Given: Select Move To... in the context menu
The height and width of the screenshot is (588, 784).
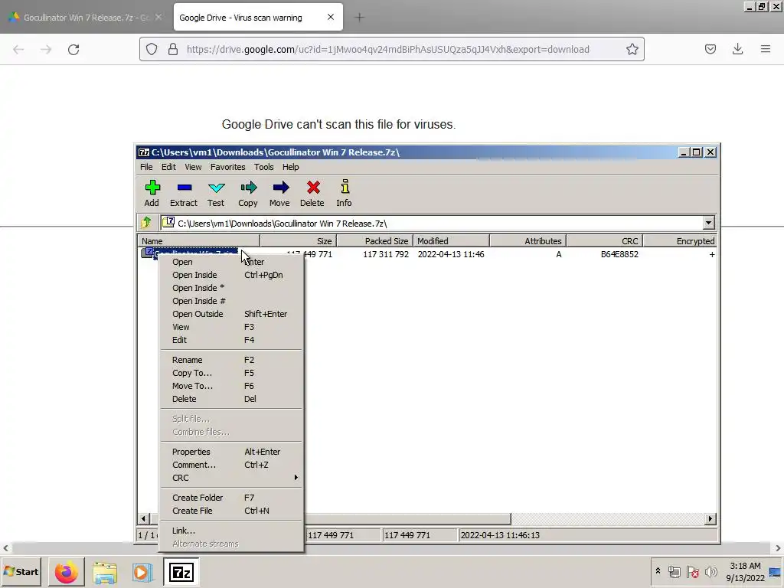Looking at the screenshot, I should [231, 386].
